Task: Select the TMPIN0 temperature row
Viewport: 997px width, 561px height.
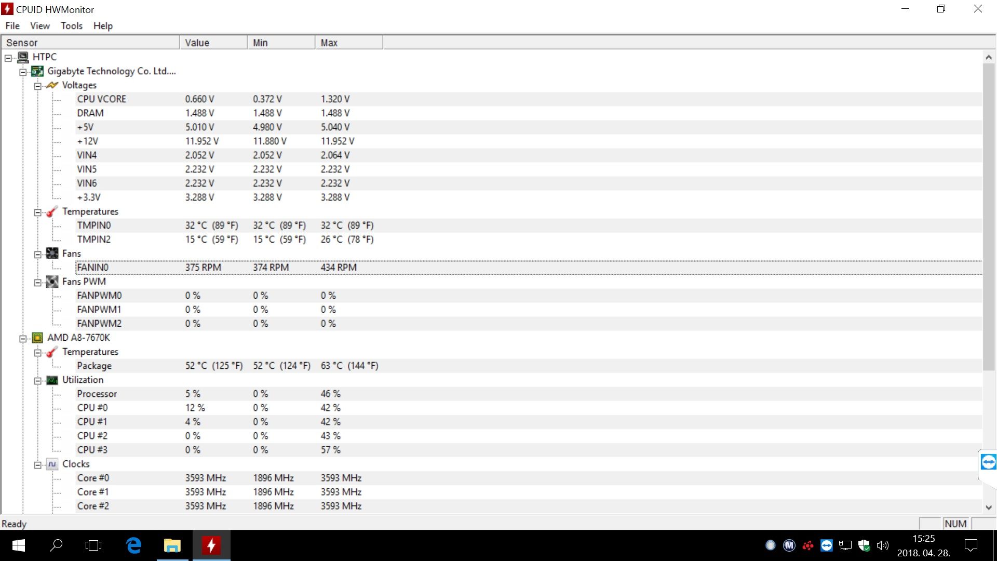Action: 529,225
